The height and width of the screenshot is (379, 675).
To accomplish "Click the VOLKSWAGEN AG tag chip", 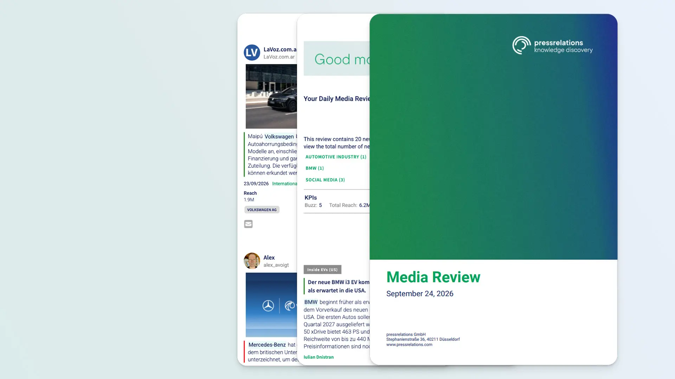I will [262, 210].
